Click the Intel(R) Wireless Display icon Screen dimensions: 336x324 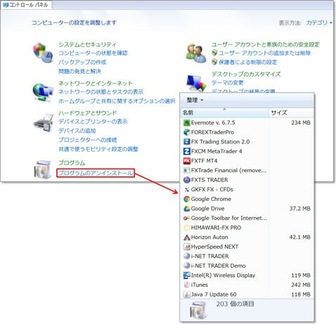(187, 276)
